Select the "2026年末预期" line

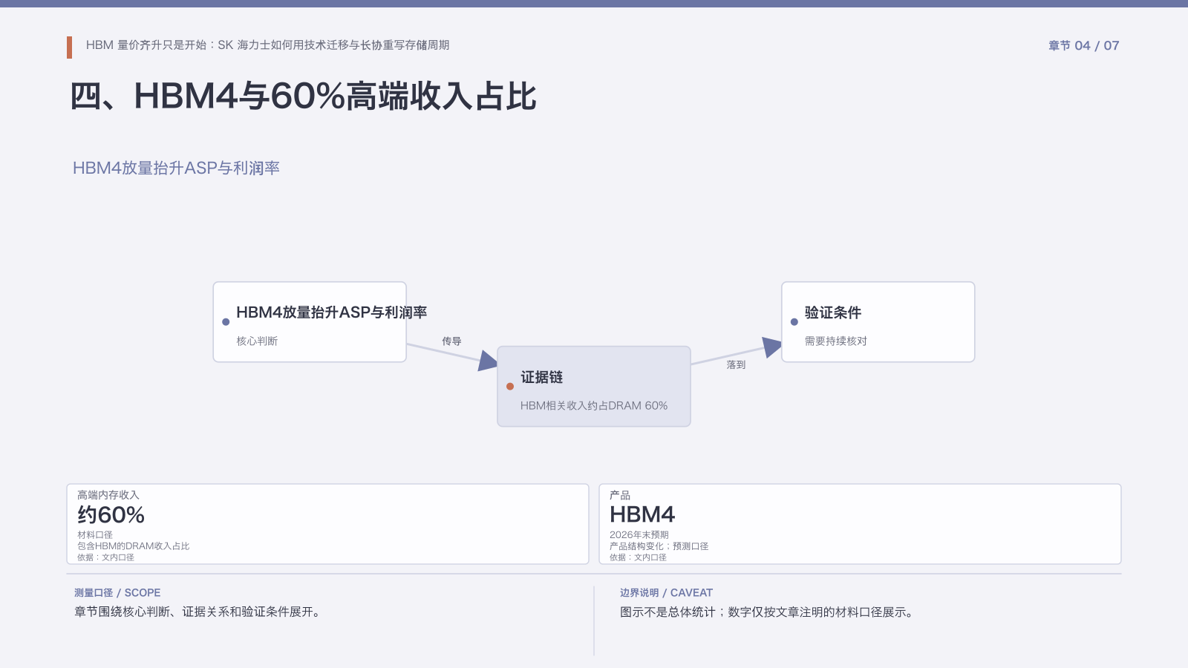(x=639, y=535)
